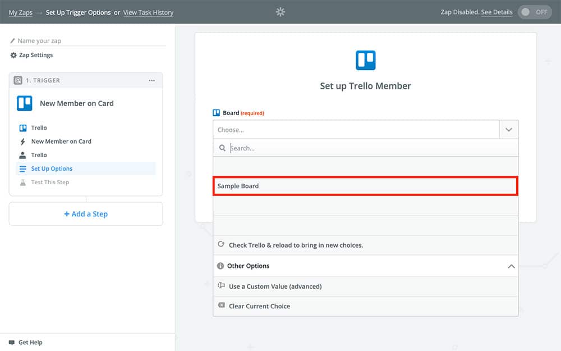This screenshot has width=561, height=351.
Task: Collapse the Other Options section
Action: click(511, 266)
